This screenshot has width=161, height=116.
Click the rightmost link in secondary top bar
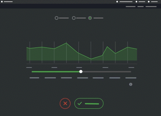coord(151,6)
